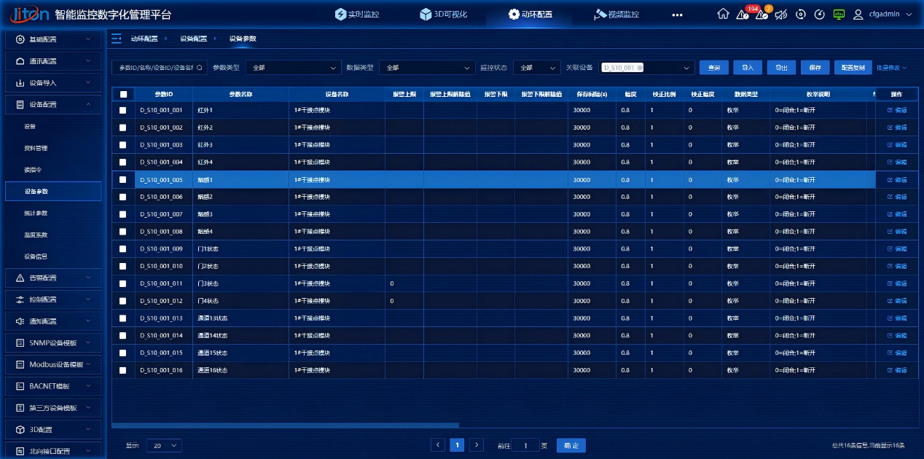Click the green monitor screen icon

click(x=839, y=15)
